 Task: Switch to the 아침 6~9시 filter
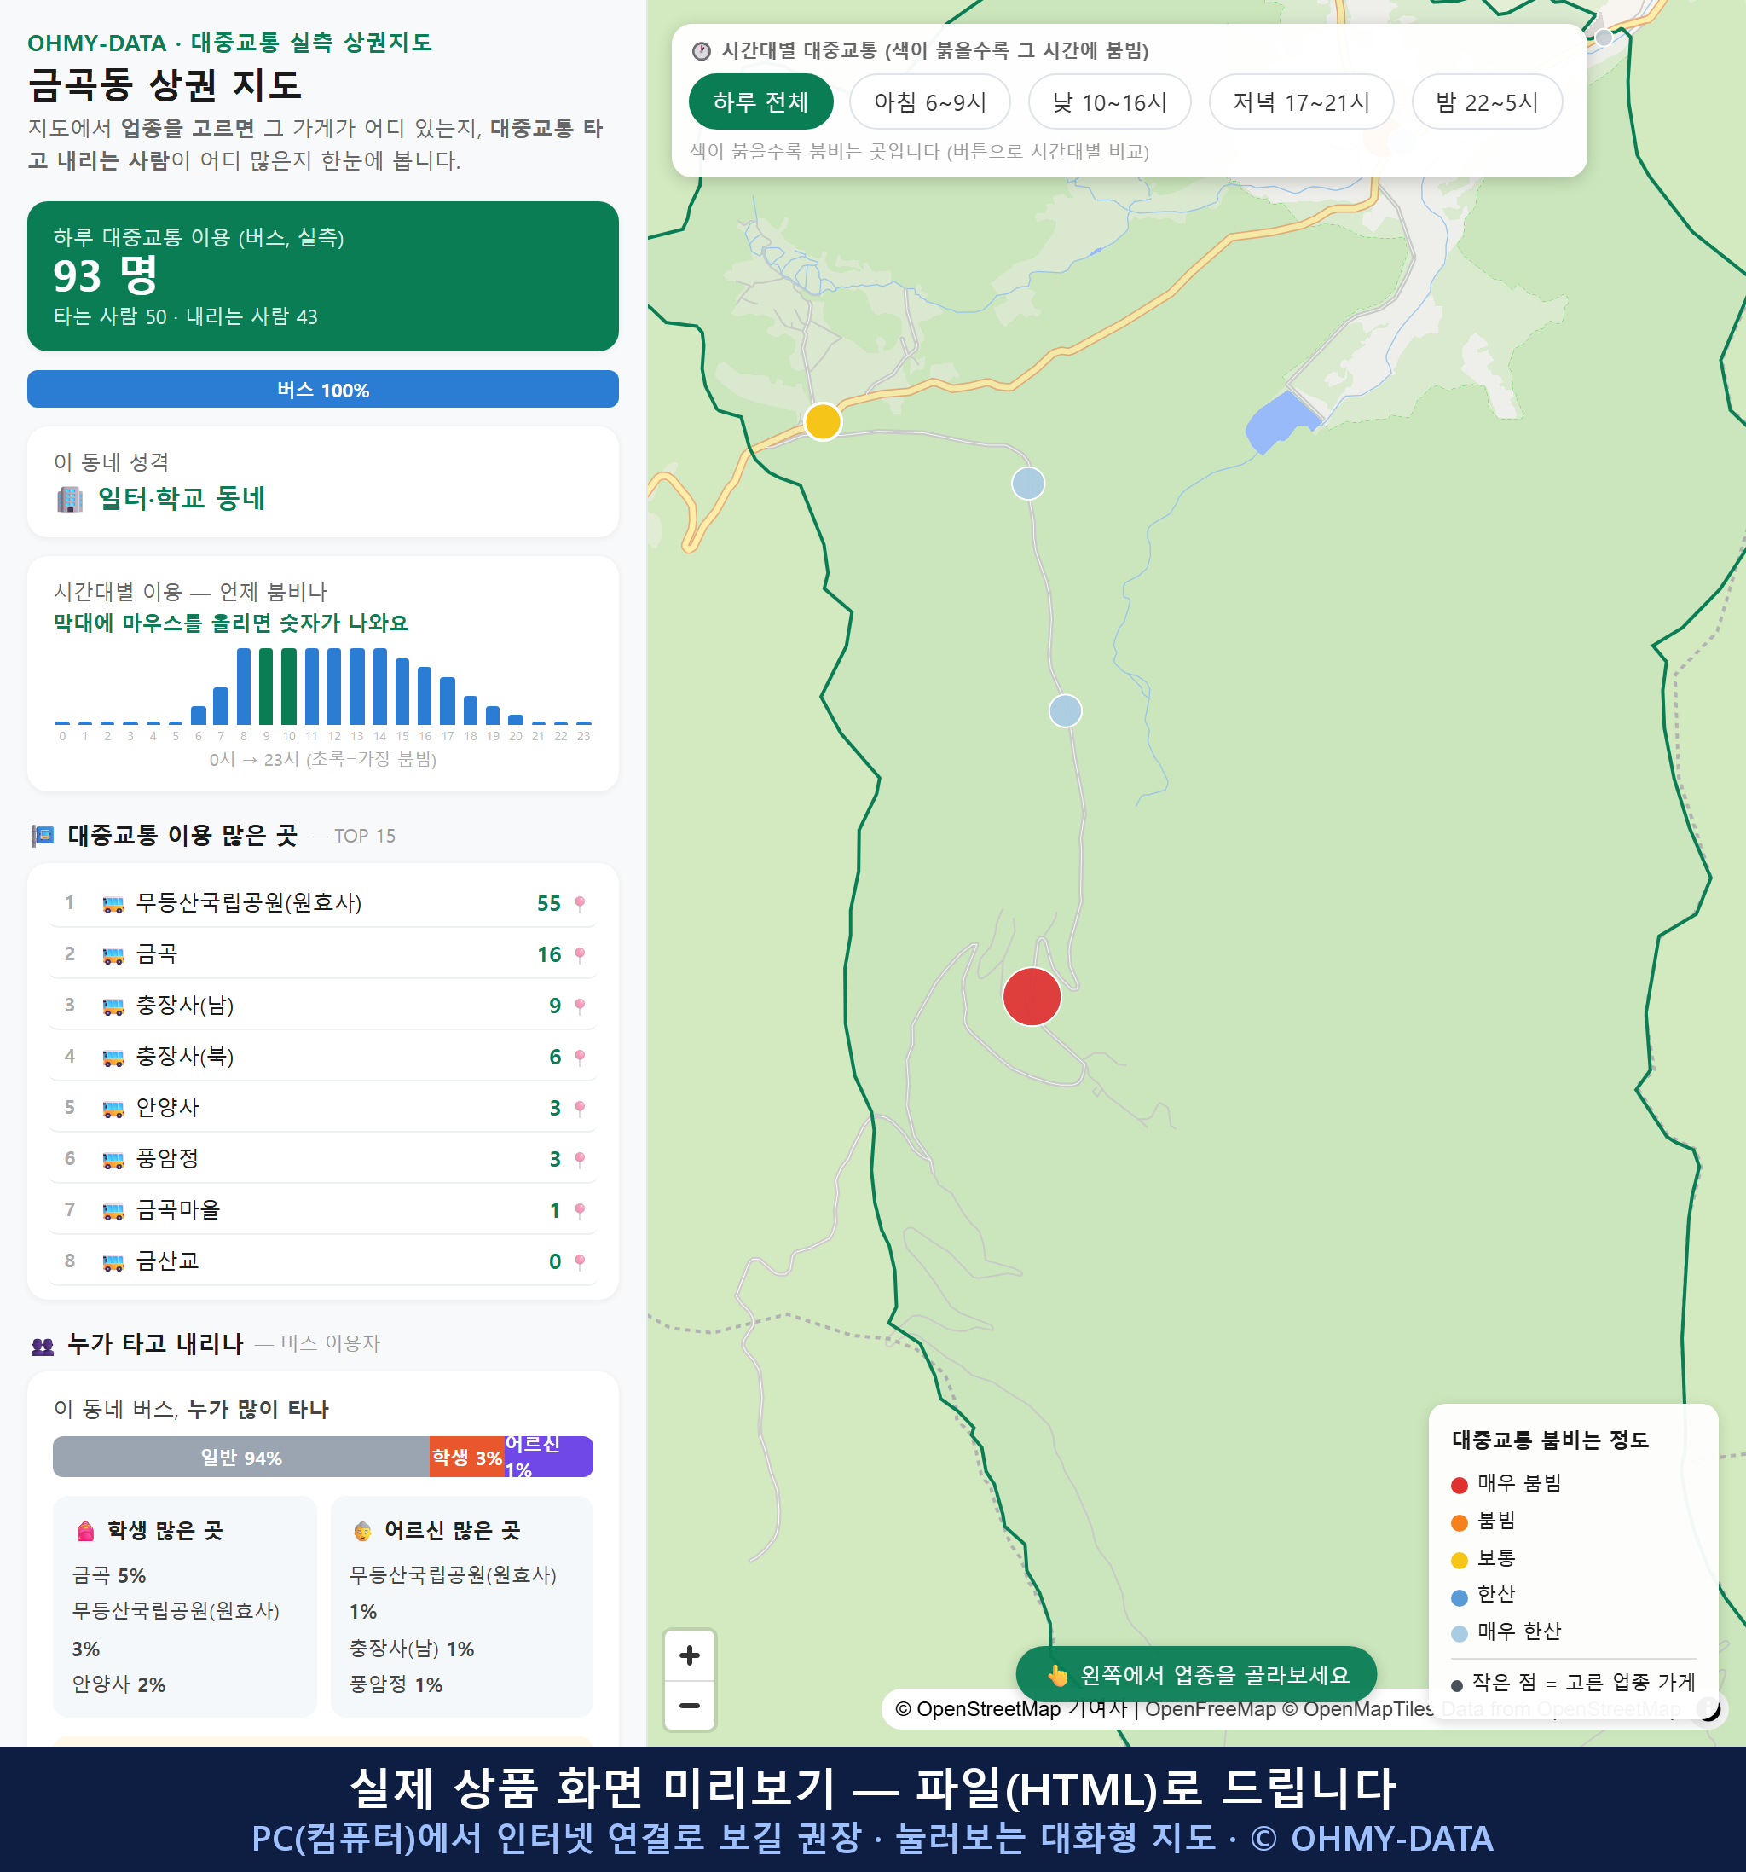tap(930, 101)
